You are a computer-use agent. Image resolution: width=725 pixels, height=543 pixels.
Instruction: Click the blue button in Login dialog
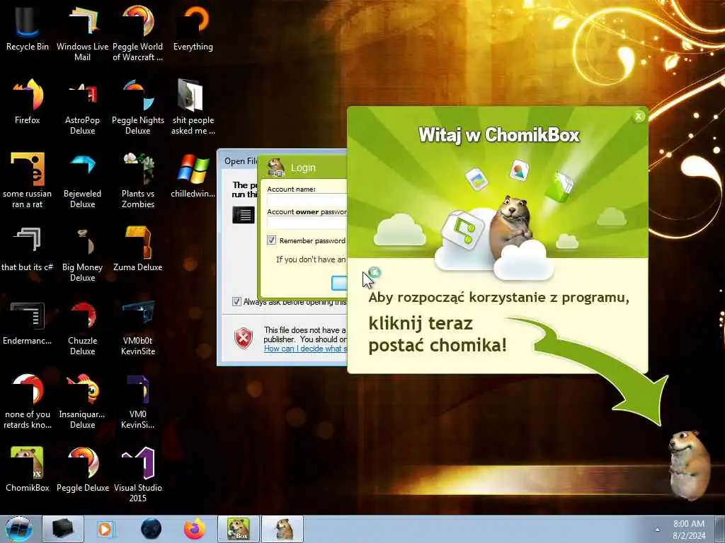[339, 283]
